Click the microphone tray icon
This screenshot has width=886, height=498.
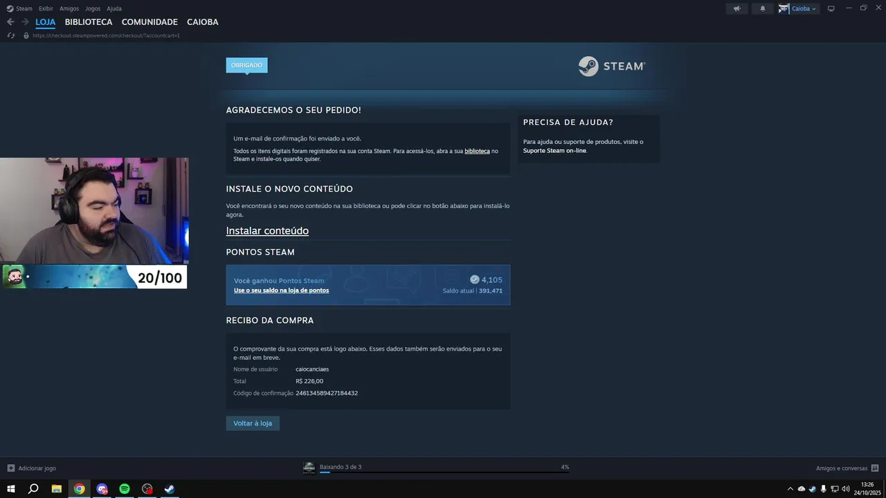823,488
